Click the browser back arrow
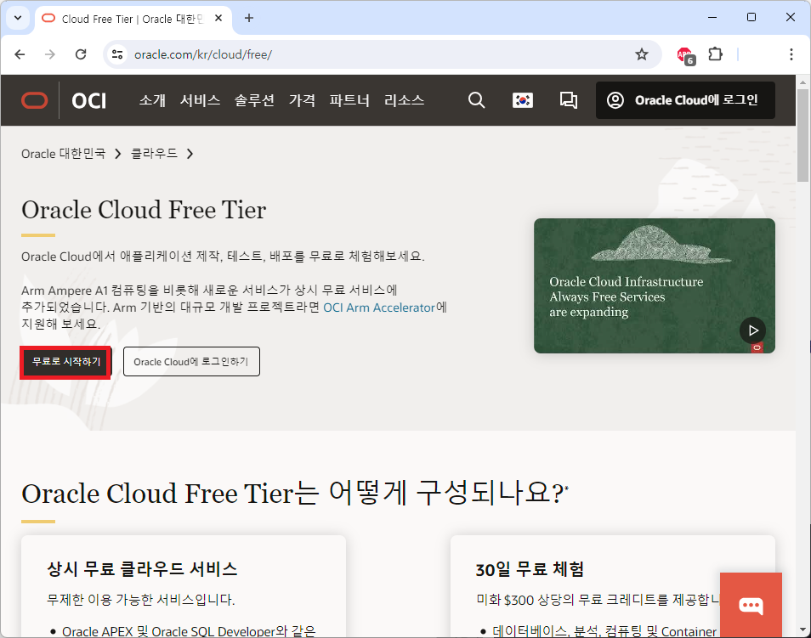This screenshot has width=811, height=638. pos(20,54)
